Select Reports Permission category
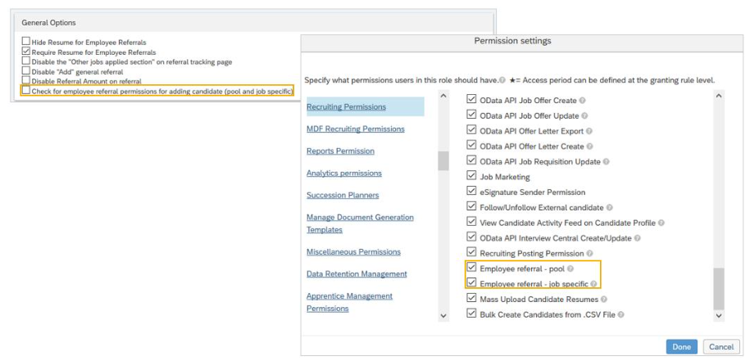 340,151
